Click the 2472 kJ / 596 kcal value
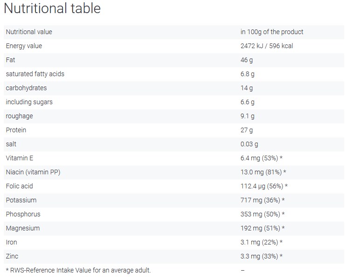The height and width of the screenshot is (280, 346). pyautogui.click(x=267, y=46)
